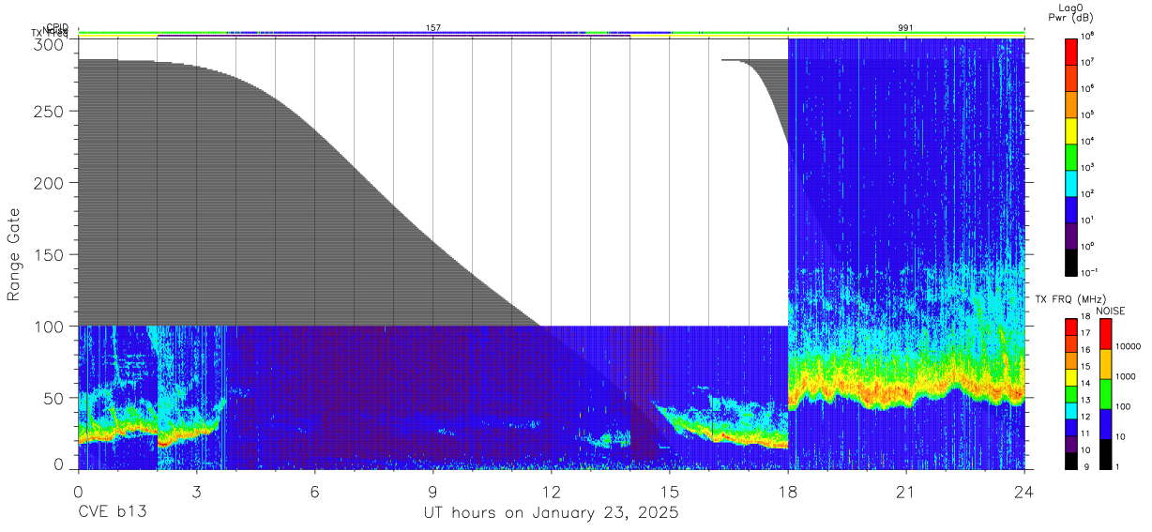
Task: Click the 'UT hours on January 23, 2025' label
Action: pos(549,513)
